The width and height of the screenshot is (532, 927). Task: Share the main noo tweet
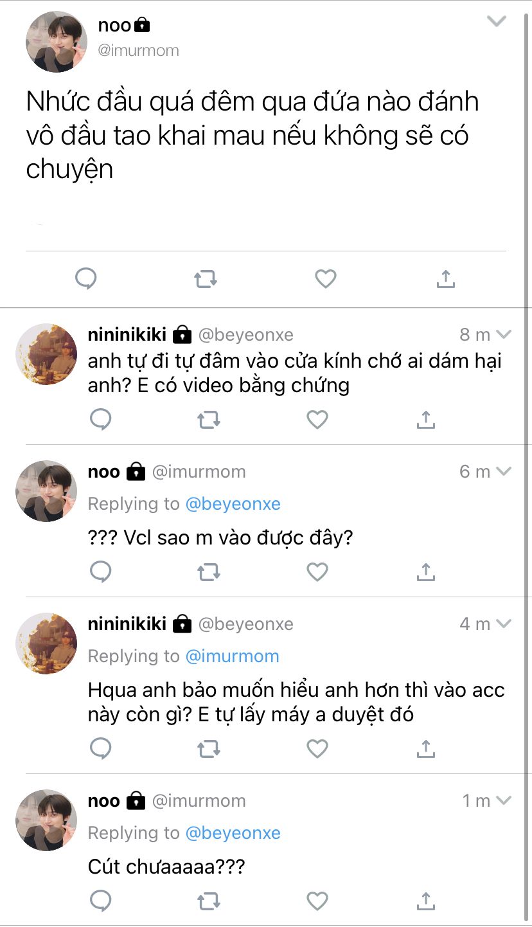tap(445, 279)
